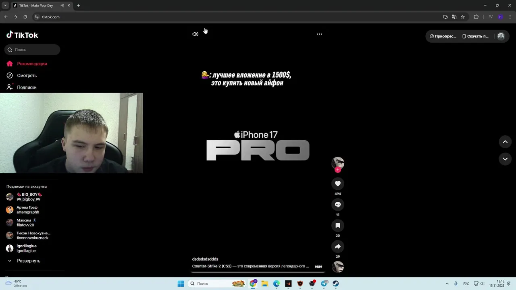Open OBS Studio from taskbar
Viewport: 516px width, 290px height.
tap(312, 284)
